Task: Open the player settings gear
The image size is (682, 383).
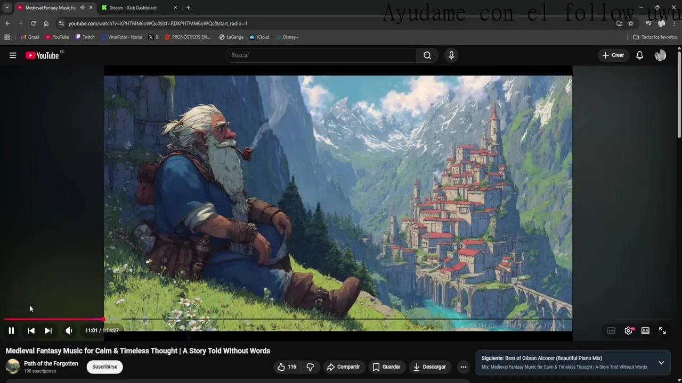Action: 629,331
